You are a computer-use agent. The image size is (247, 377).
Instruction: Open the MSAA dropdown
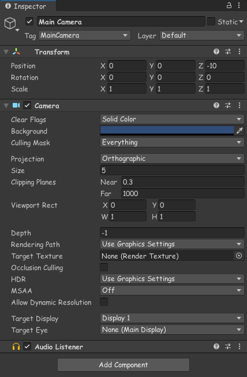172,290
